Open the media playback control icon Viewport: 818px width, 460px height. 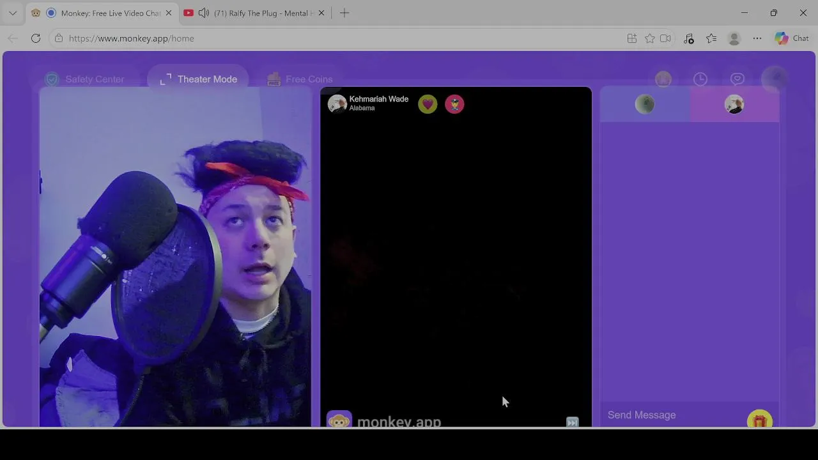[x=689, y=38]
